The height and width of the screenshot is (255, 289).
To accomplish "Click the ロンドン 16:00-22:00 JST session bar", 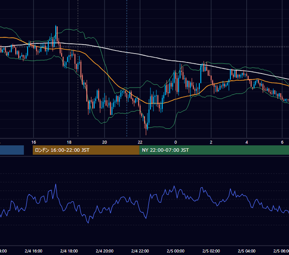I will point(86,150).
